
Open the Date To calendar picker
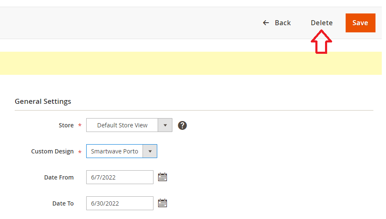pos(162,203)
